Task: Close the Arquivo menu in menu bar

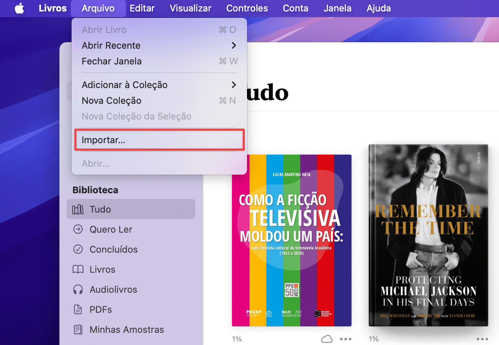Action: point(98,8)
